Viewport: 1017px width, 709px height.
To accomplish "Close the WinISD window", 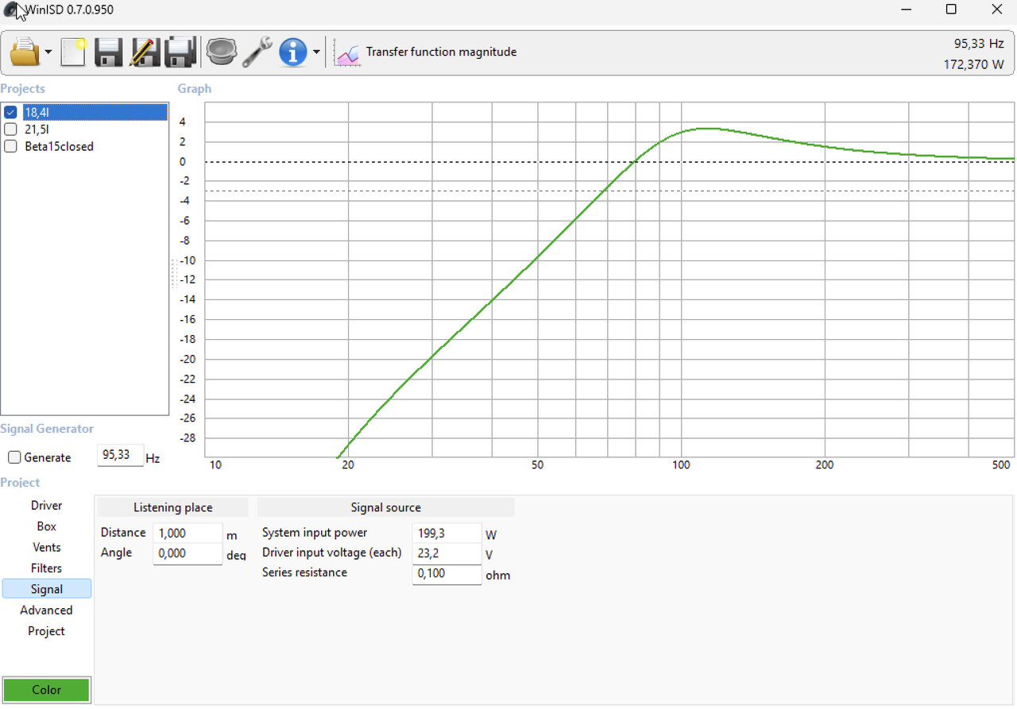I will 996,10.
